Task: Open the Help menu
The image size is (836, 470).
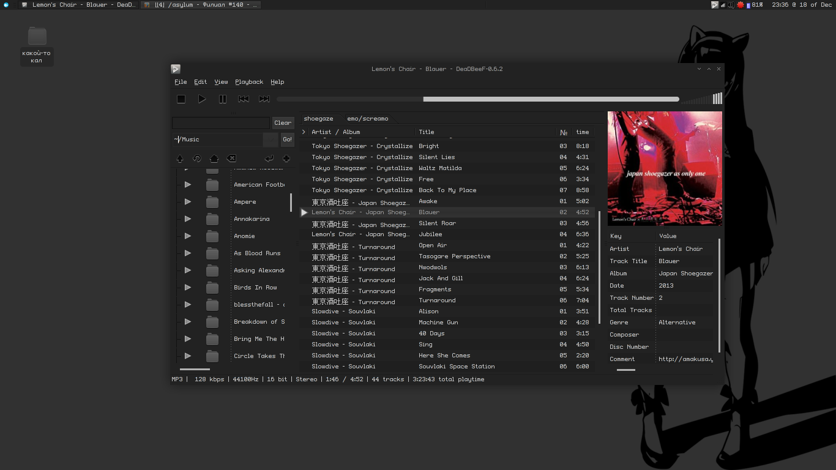Action: pos(277,82)
